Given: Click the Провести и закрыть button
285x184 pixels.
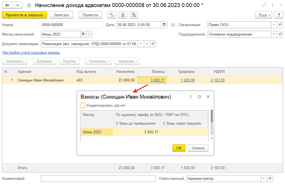Looking at the screenshot, I should pos(24,15).
